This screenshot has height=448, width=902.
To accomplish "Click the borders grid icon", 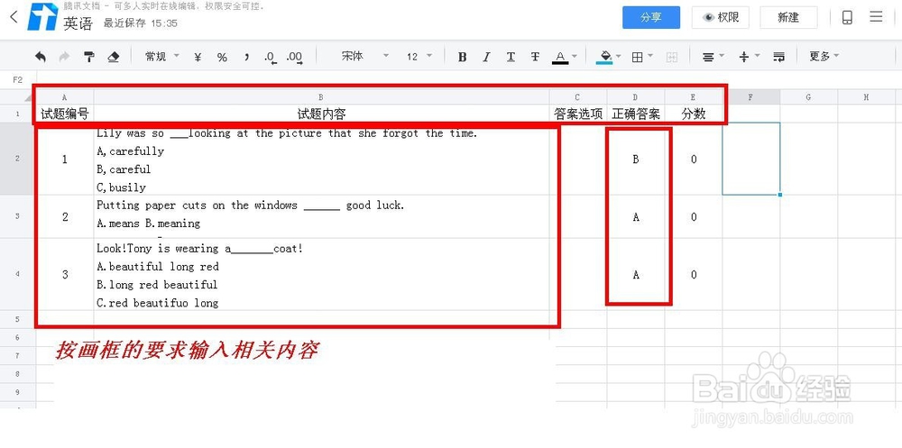I will point(638,57).
